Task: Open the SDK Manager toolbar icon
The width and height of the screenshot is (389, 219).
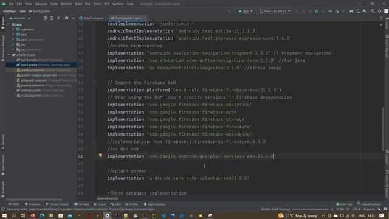Action: (365, 11)
